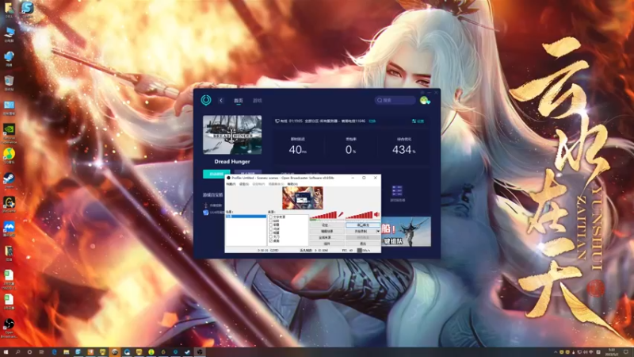This screenshot has width=634, height=357.
Task: Toggle the first source checkbox in OBS
Action: [x=270, y=217]
